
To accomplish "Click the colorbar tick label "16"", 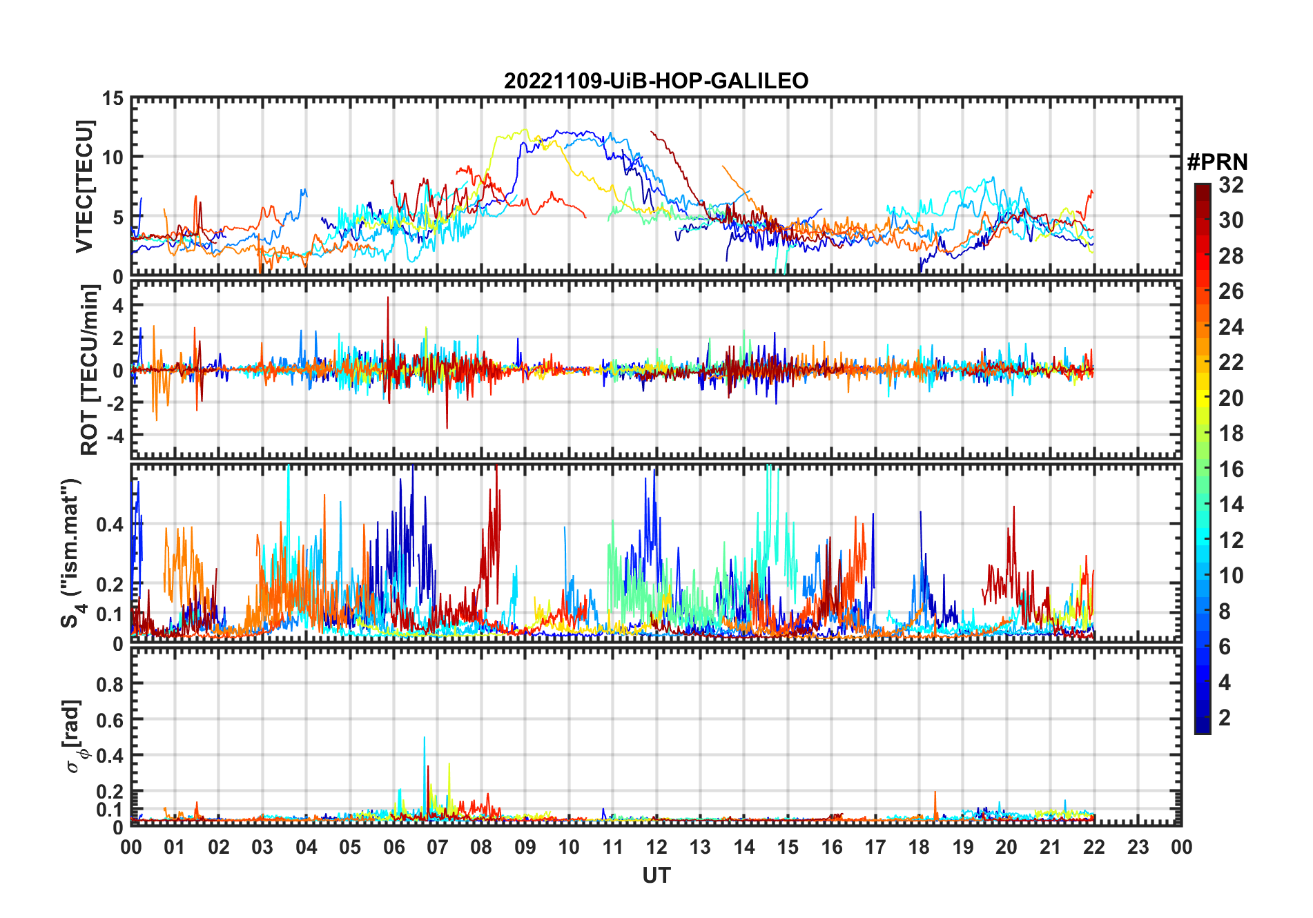I will [x=1231, y=469].
